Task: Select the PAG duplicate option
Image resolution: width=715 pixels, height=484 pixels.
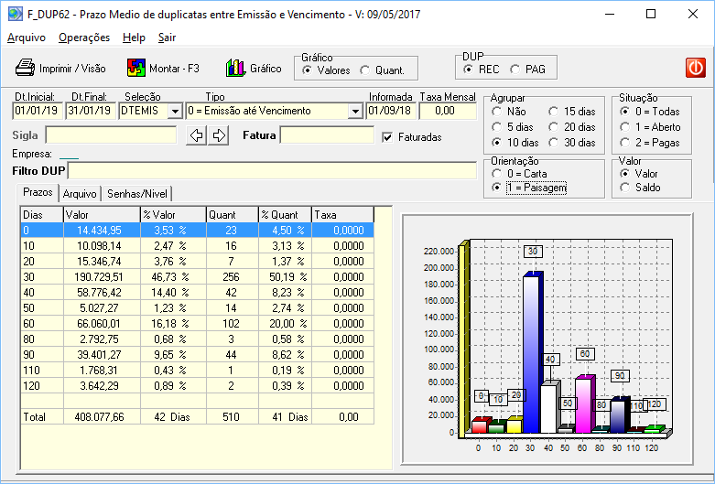Action: [x=515, y=70]
